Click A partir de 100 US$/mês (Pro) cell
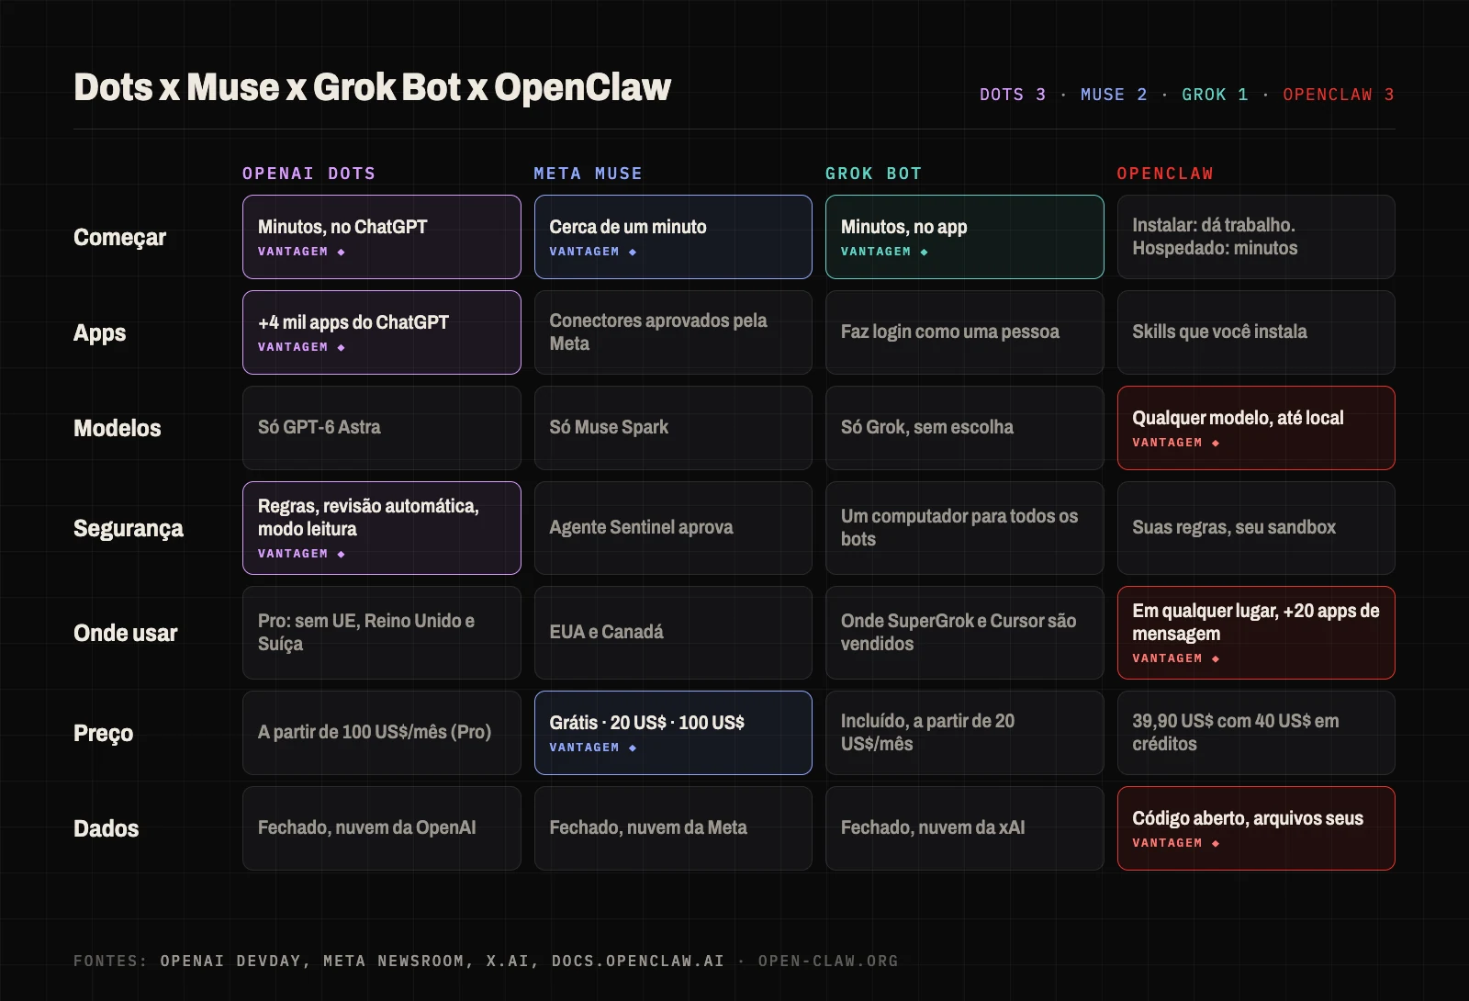Screen dimensions: 1469x1001 [382, 733]
